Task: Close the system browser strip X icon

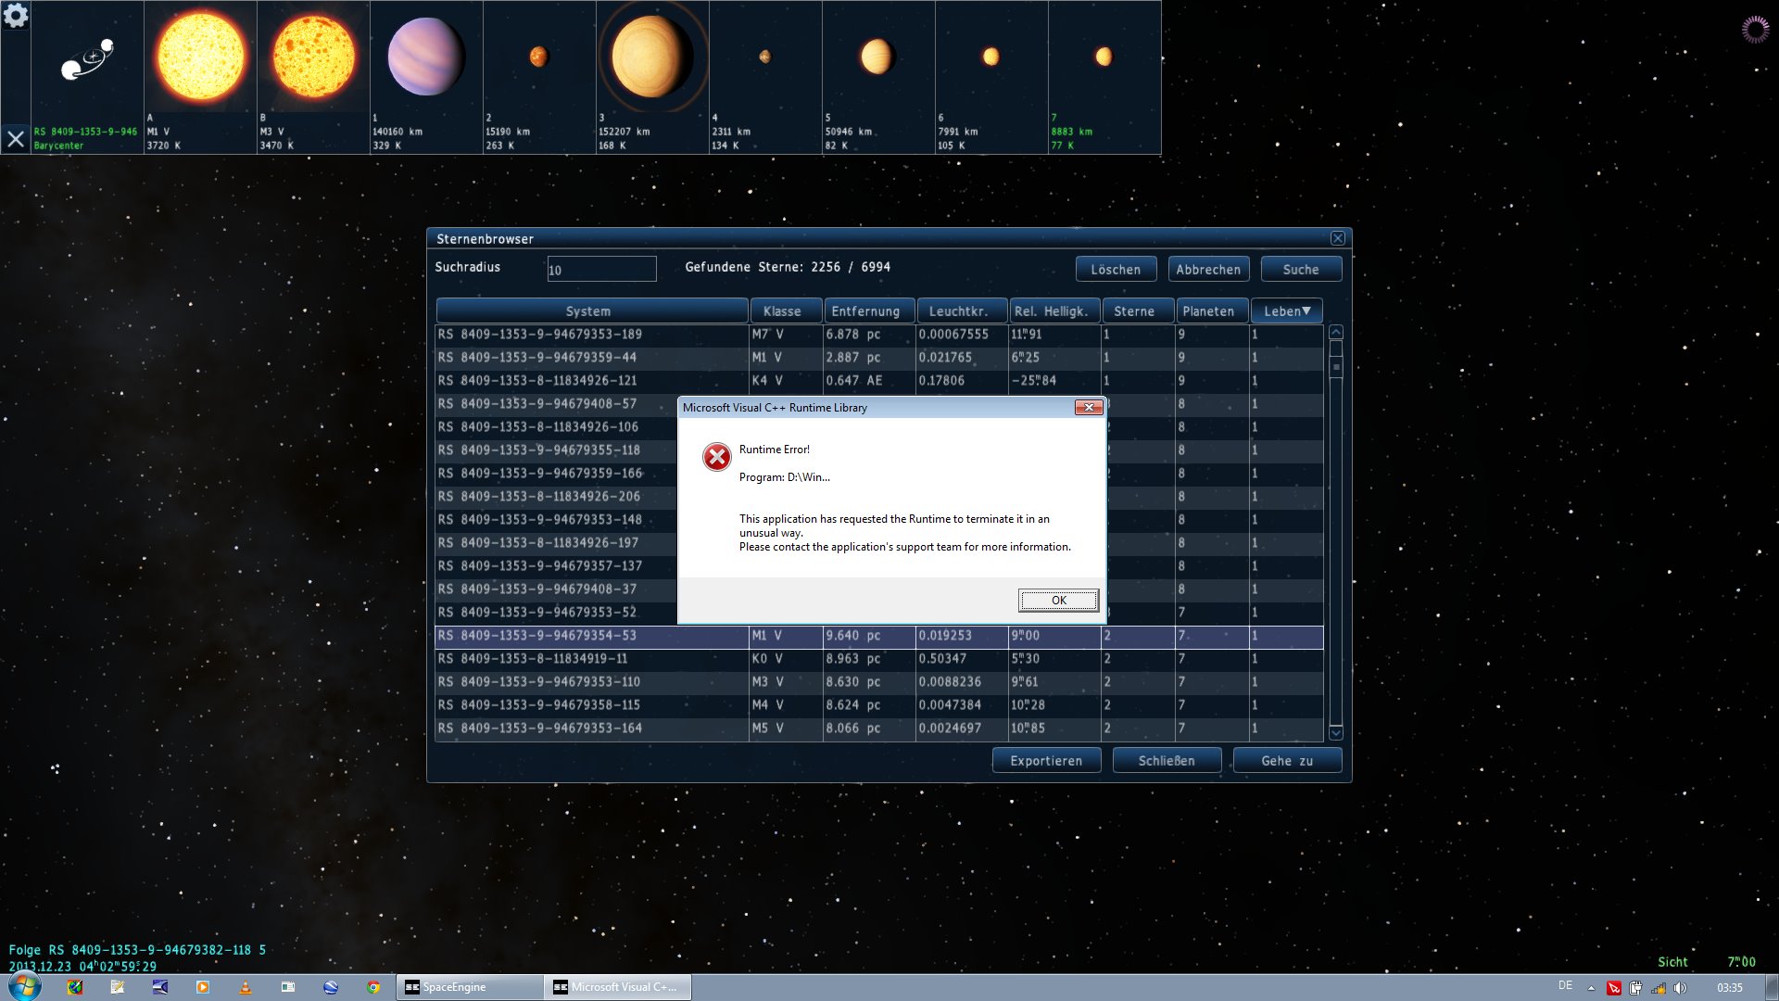Action: [x=16, y=139]
